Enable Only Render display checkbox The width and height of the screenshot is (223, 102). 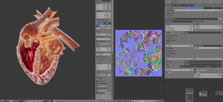pos(97,81)
